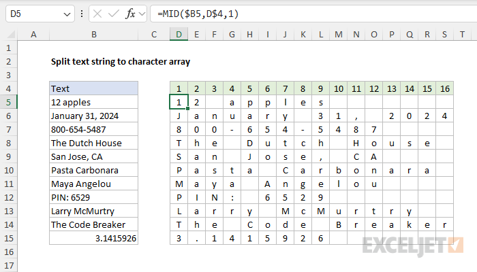Click the index header cell '16'

click(x=445, y=88)
